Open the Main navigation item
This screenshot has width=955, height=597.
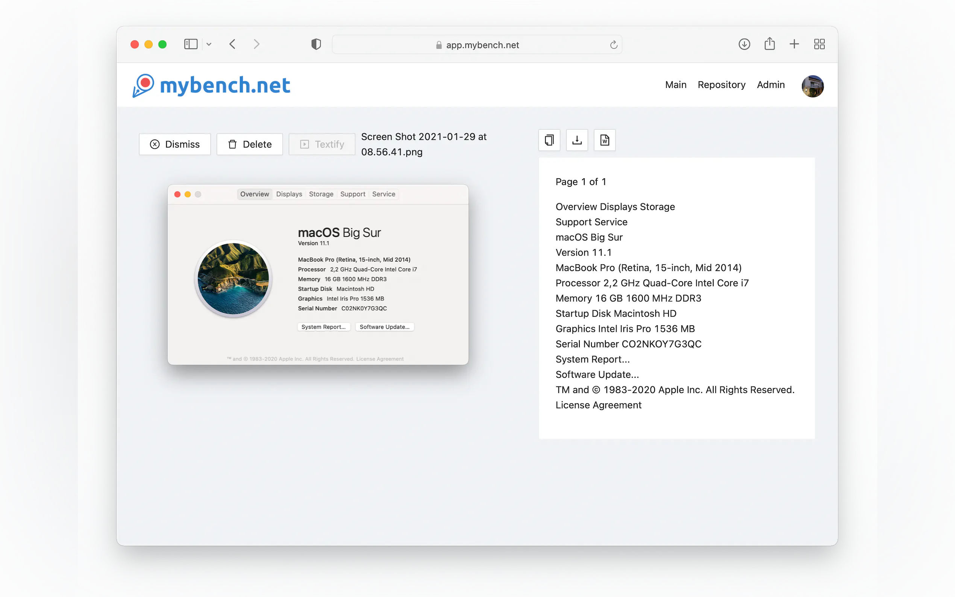pos(676,85)
